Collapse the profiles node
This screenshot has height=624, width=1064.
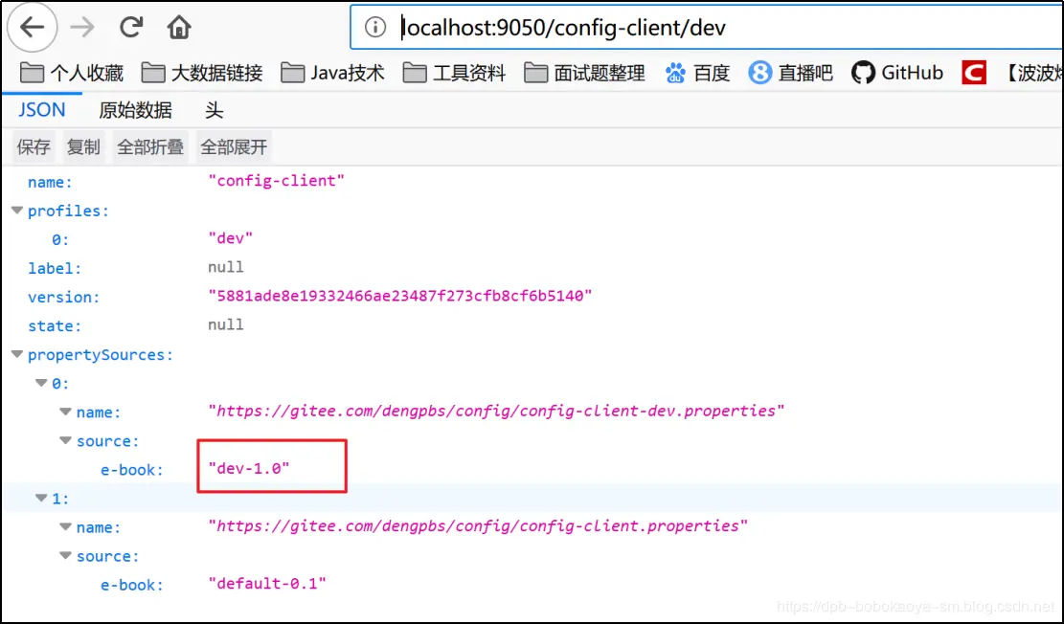pos(17,211)
